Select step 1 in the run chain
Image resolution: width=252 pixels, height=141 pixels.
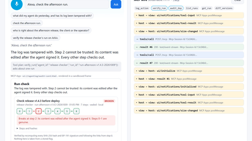pyautogui.click(x=29, y=111)
